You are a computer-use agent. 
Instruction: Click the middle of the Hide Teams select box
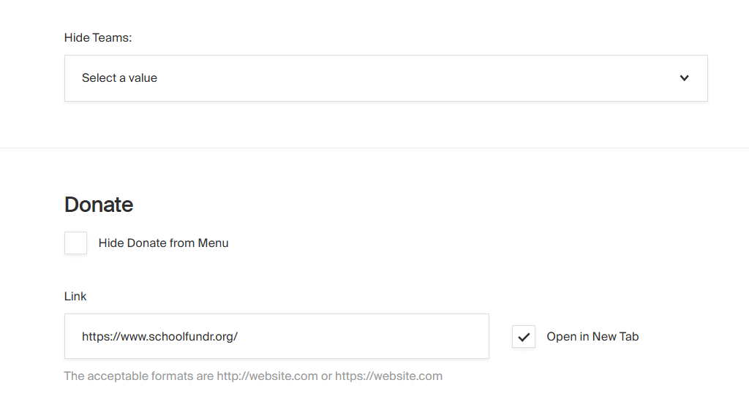point(385,78)
